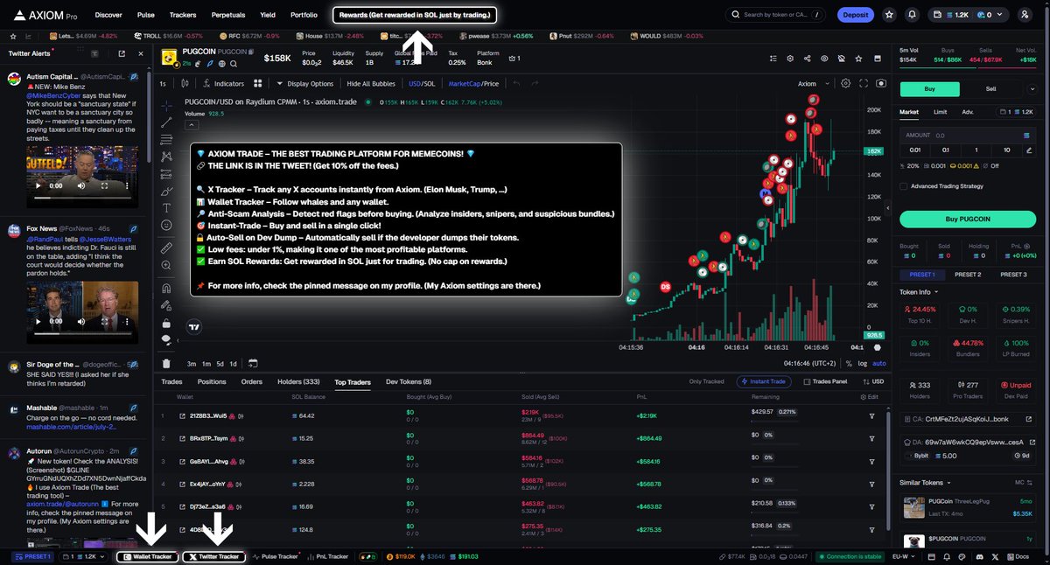The image size is (1050, 565).
Task: Select the trend line drawing tool
Action: (x=166, y=122)
